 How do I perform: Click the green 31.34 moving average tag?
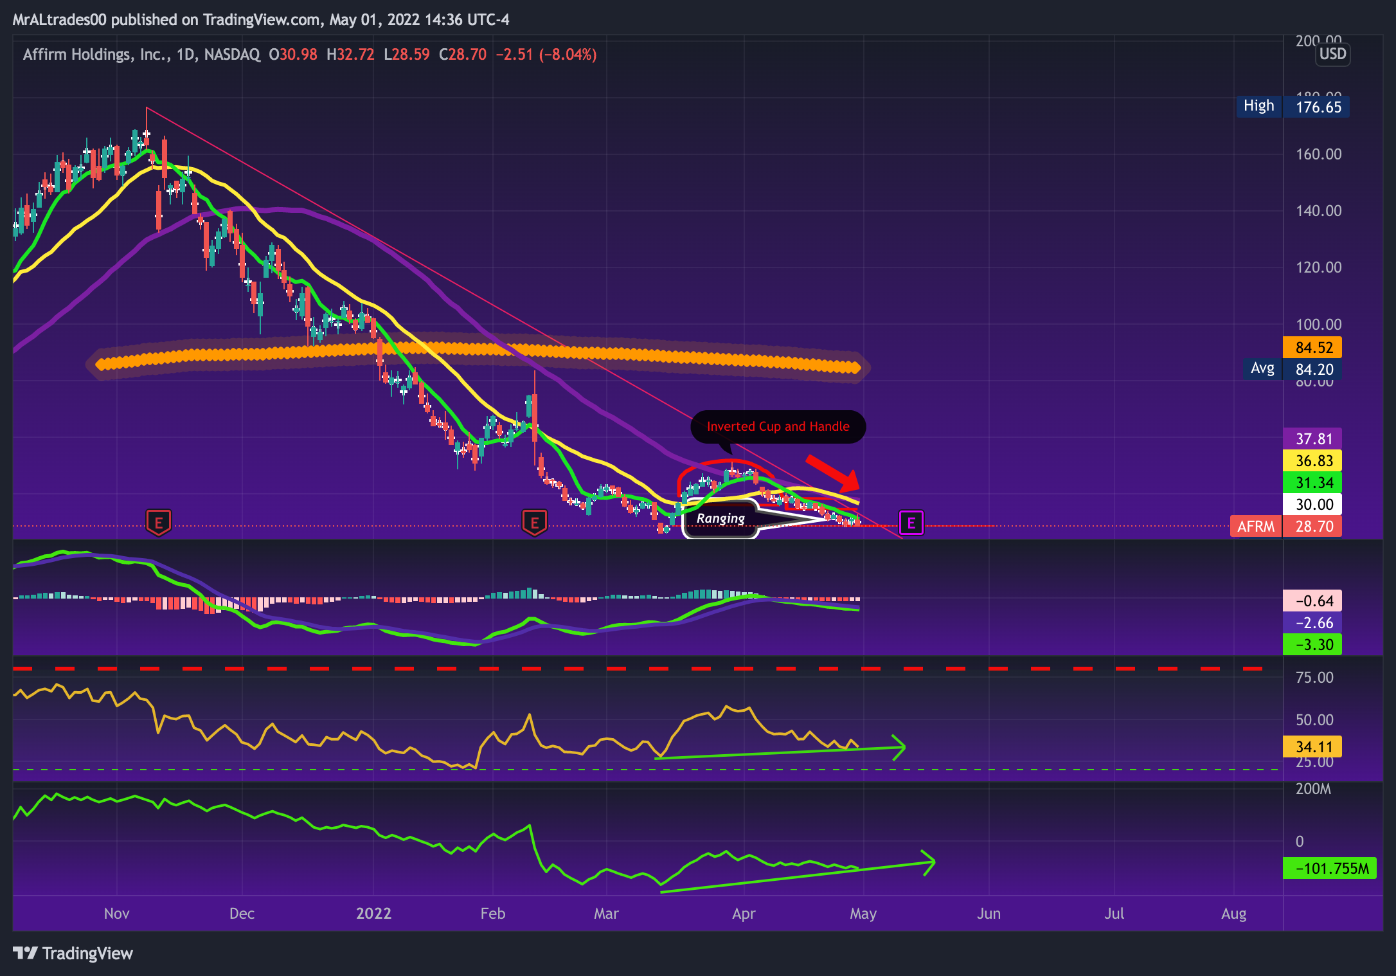[1312, 483]
